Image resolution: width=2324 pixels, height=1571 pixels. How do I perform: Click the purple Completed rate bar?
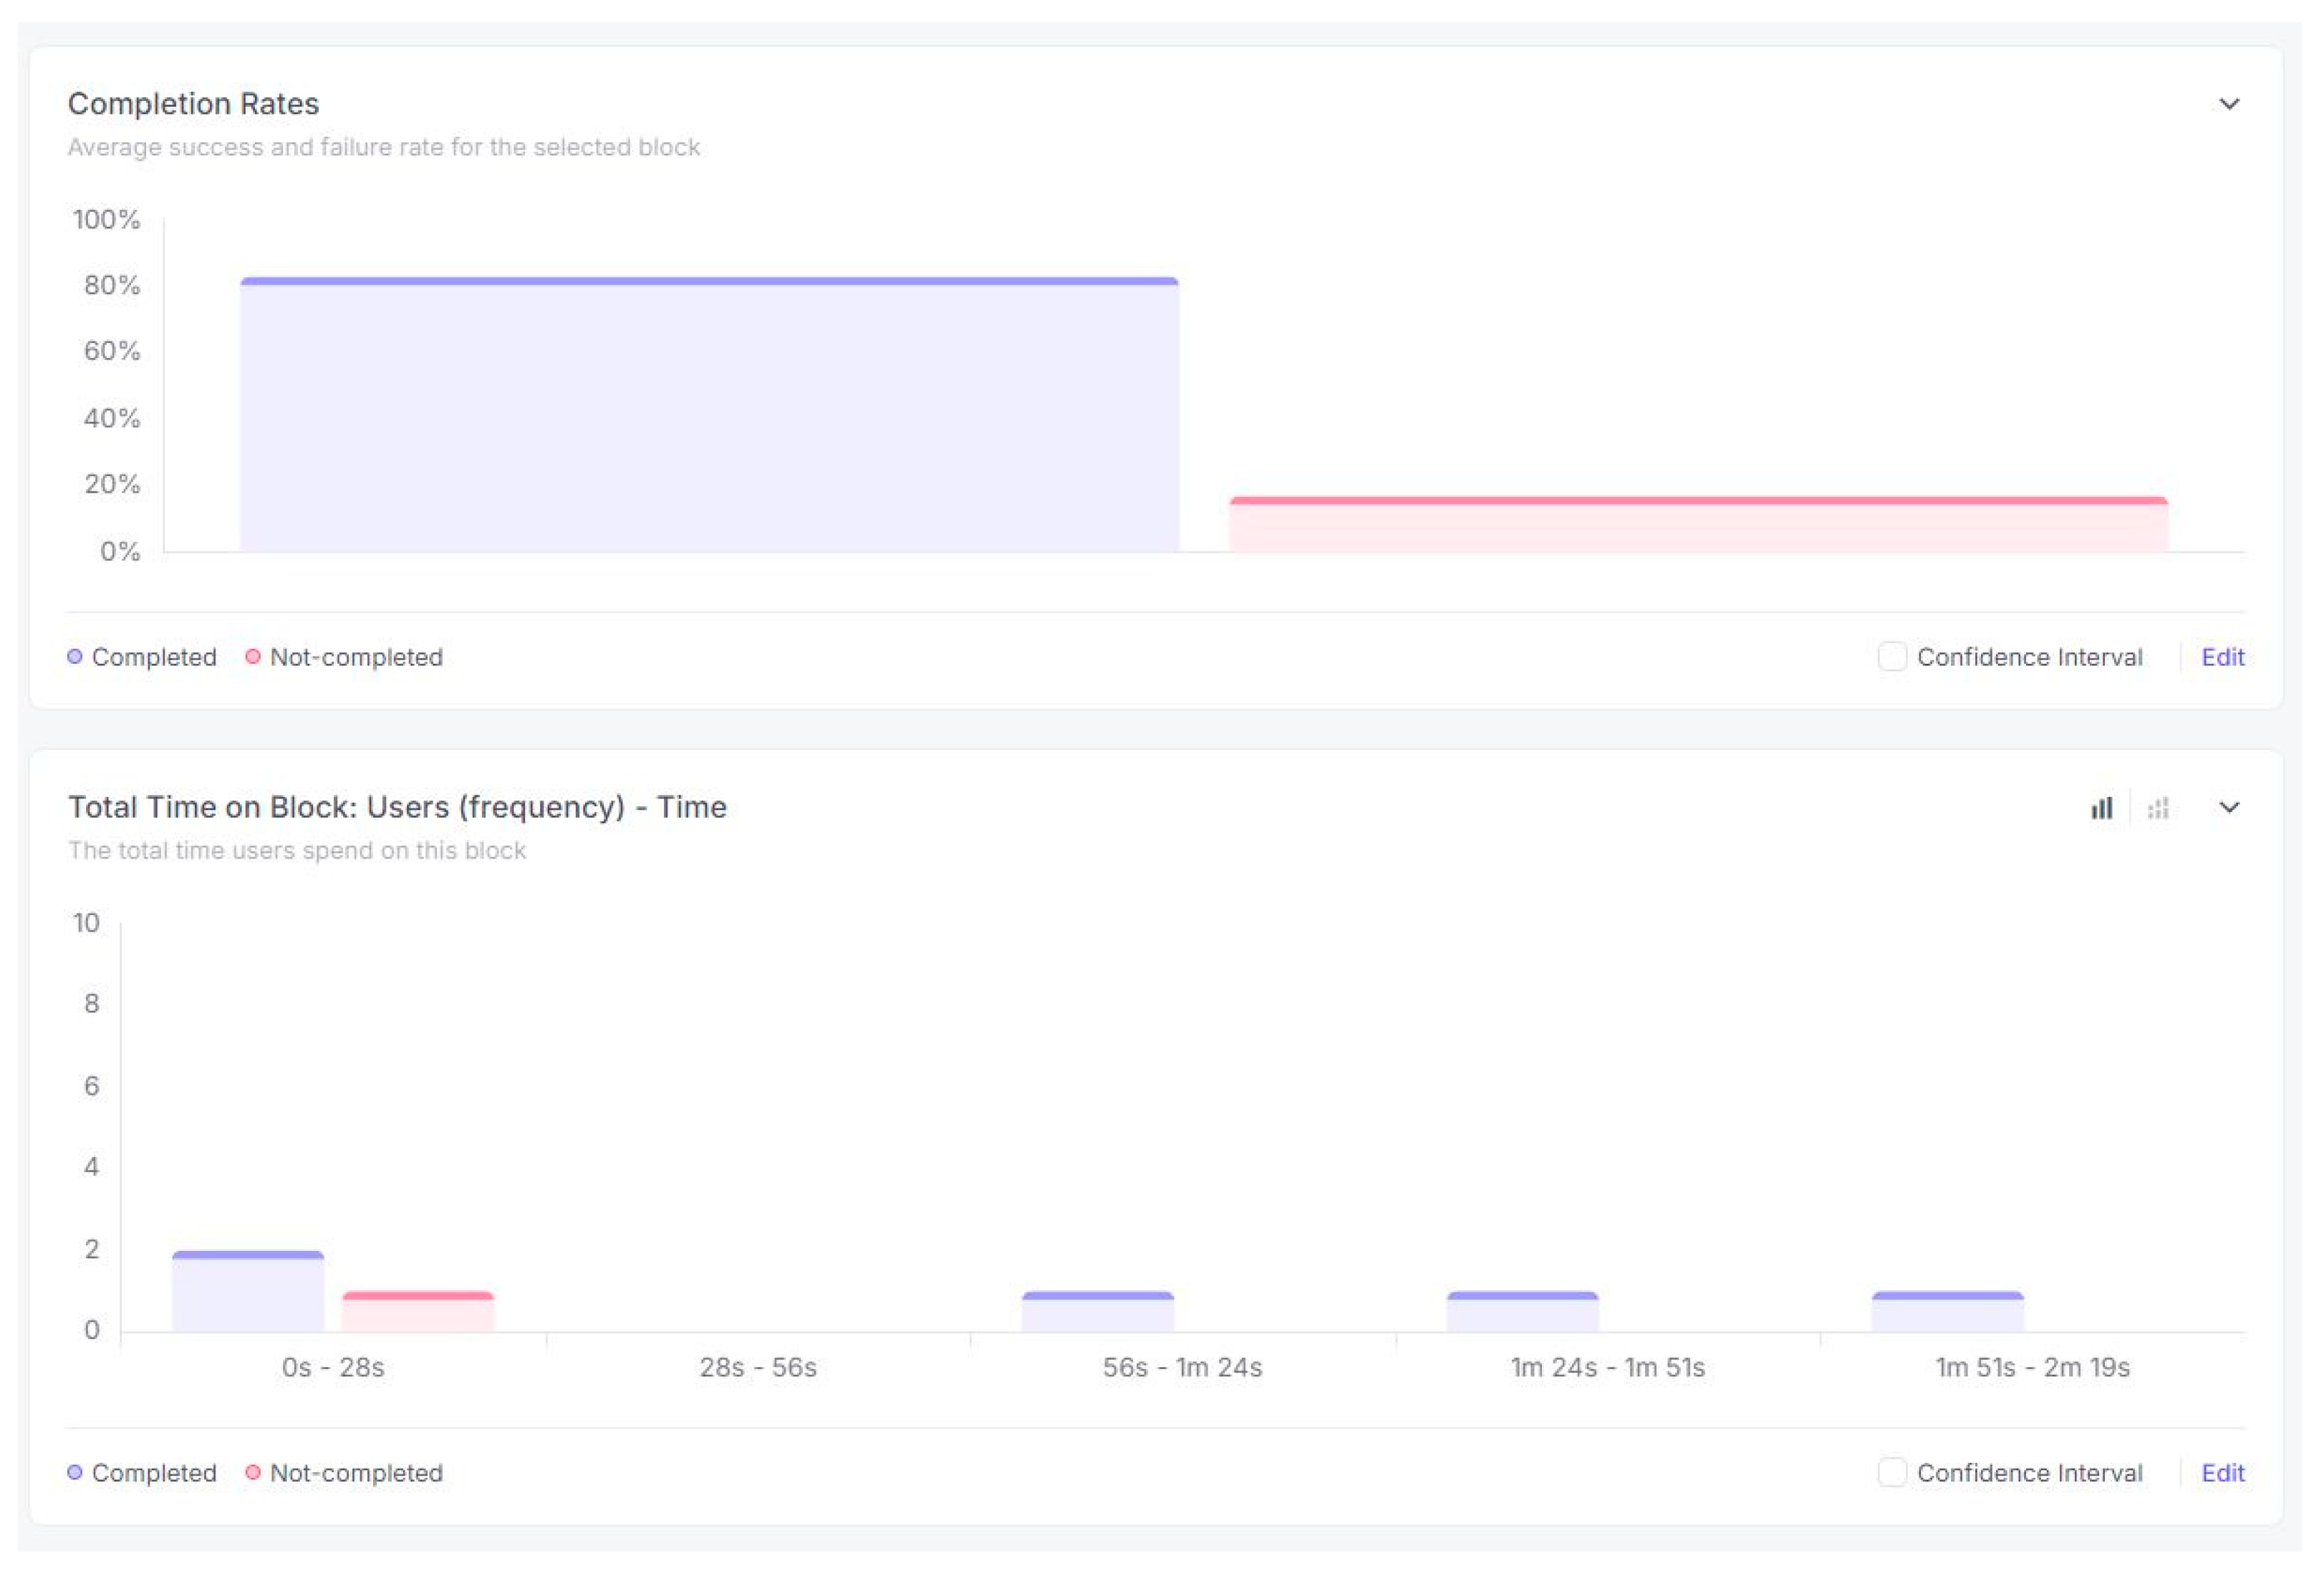(709, 415)
